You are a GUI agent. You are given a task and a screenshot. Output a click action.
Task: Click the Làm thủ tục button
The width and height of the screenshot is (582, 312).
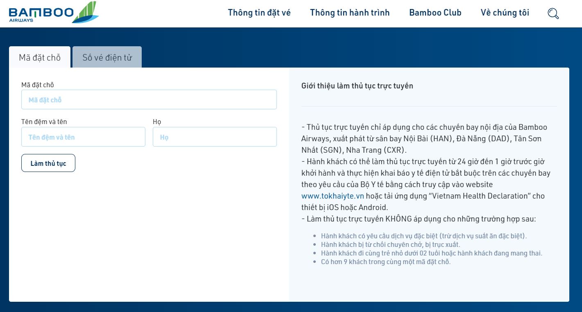coord(48,163)
